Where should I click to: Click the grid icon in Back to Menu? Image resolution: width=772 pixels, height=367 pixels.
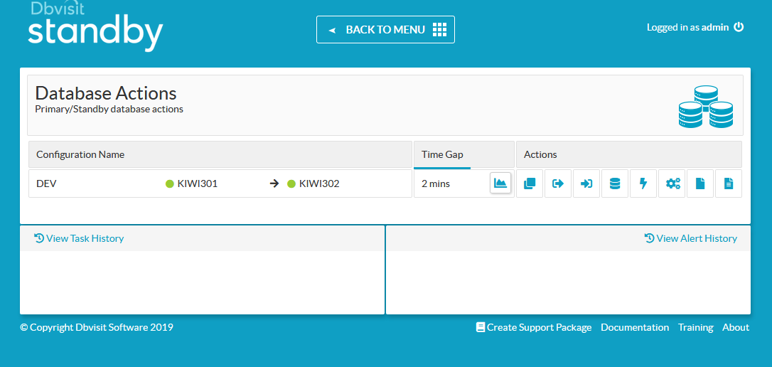439,30
